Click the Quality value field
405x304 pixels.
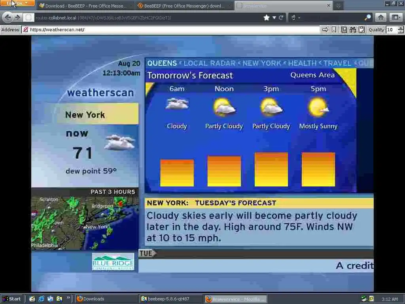click(392, 30)
